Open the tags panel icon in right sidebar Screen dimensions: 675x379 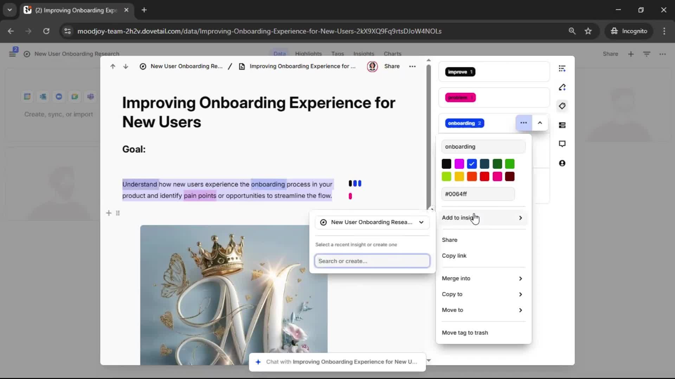click(562, 106)
